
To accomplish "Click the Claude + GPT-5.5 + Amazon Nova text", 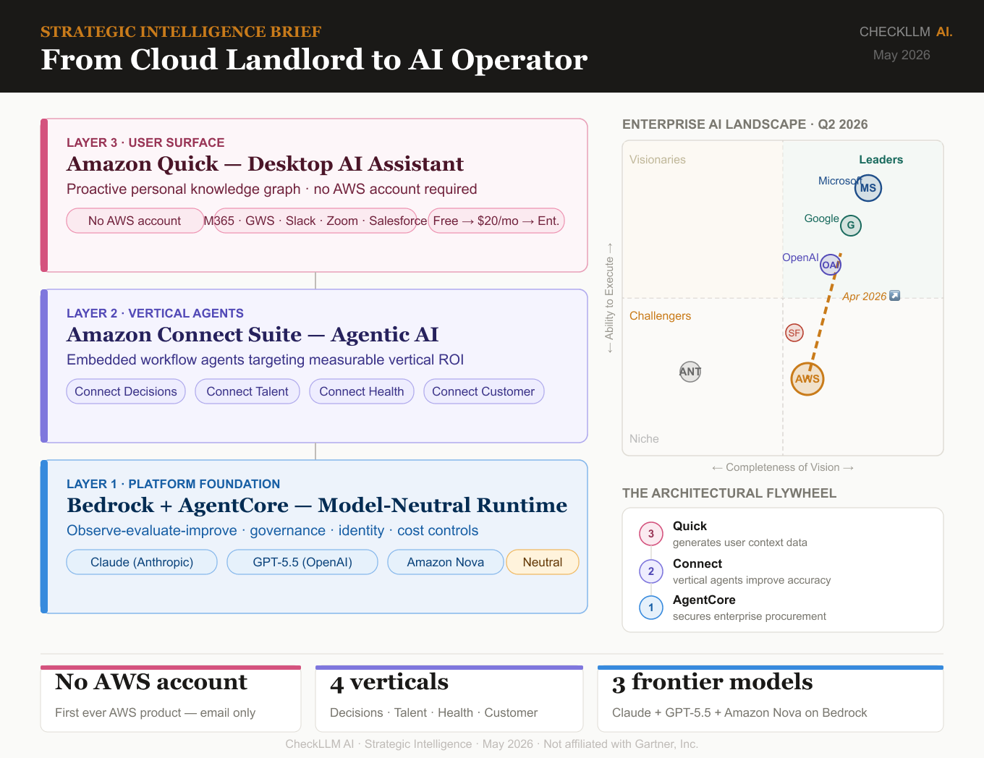I will click(x=739, y=712).
